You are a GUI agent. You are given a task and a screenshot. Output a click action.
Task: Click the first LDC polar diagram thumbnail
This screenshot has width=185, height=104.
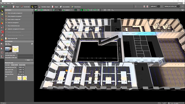pos(20,78)
